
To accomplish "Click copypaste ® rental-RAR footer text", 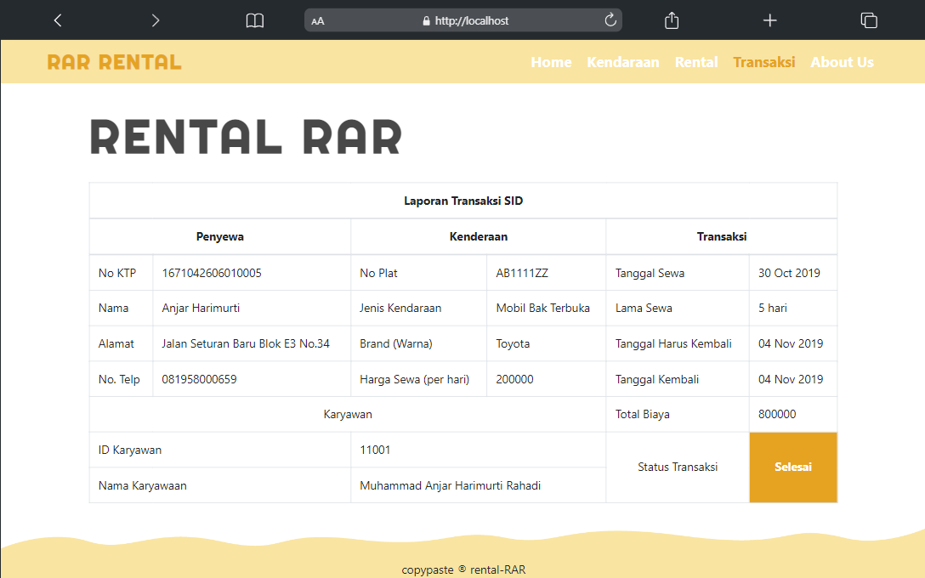I will [x=463, y=569].
